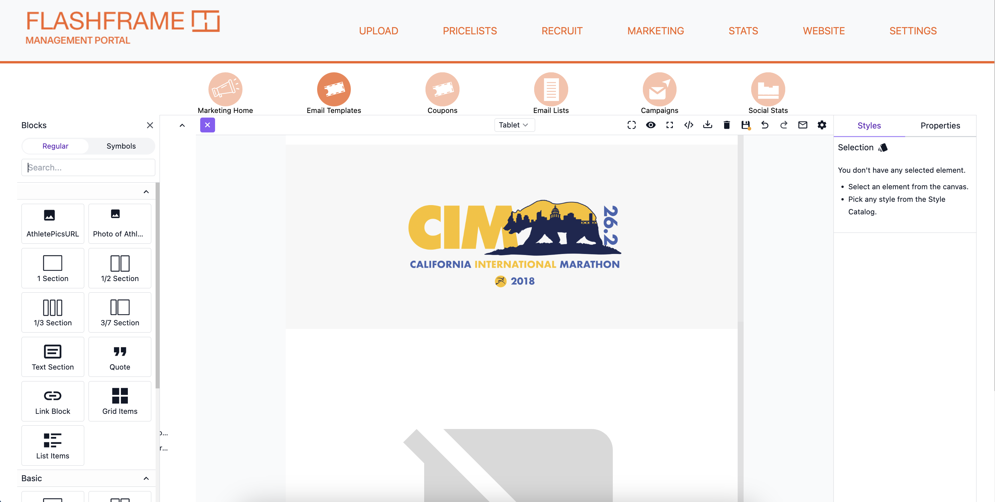Toggle the Regular blocks view

pos(55,145)
